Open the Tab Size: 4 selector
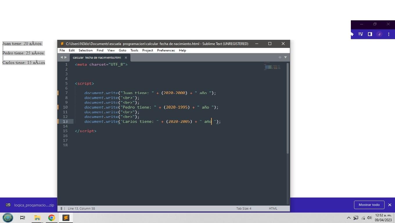 click(244, 208)
